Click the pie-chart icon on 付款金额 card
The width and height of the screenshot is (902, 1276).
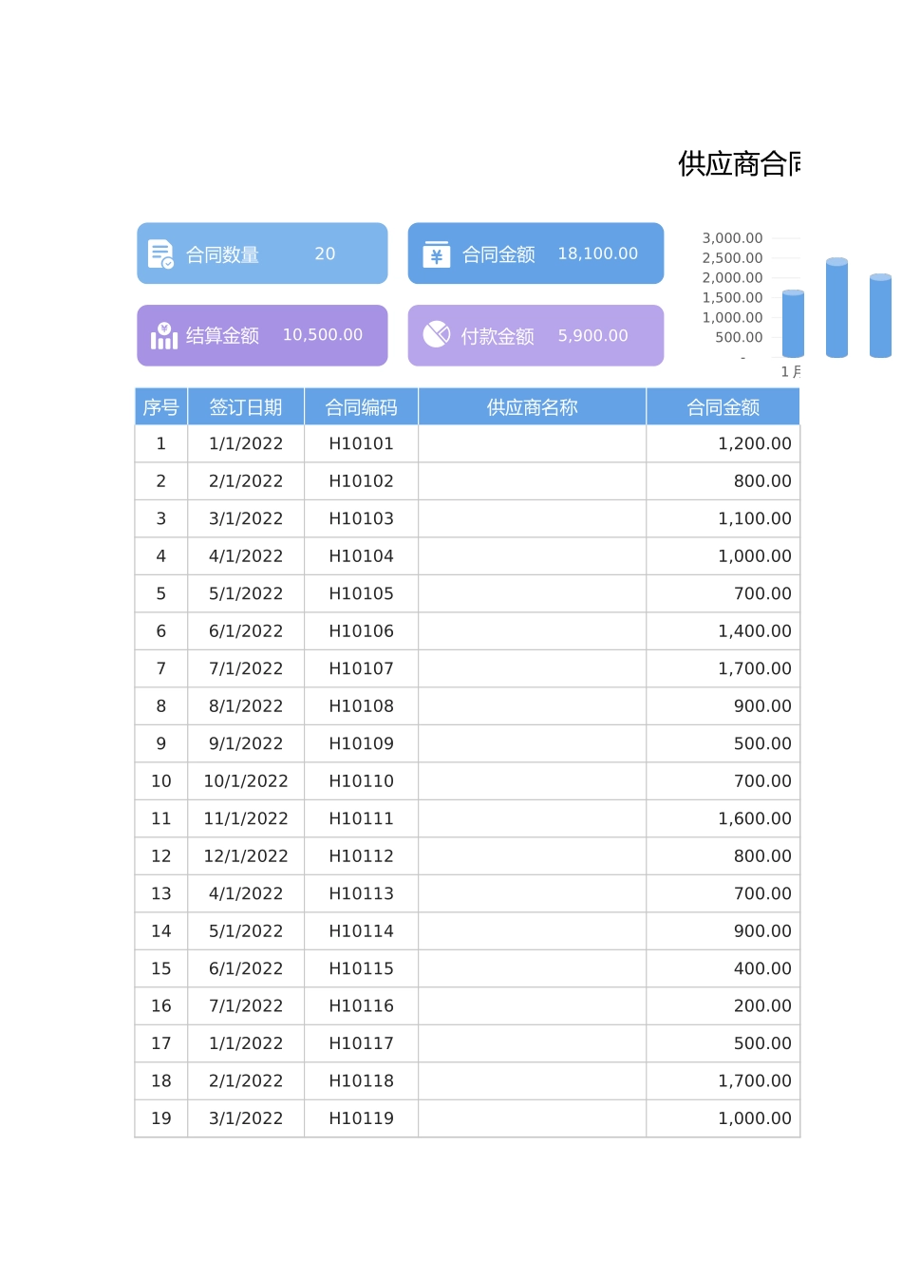tap(436, 335)
